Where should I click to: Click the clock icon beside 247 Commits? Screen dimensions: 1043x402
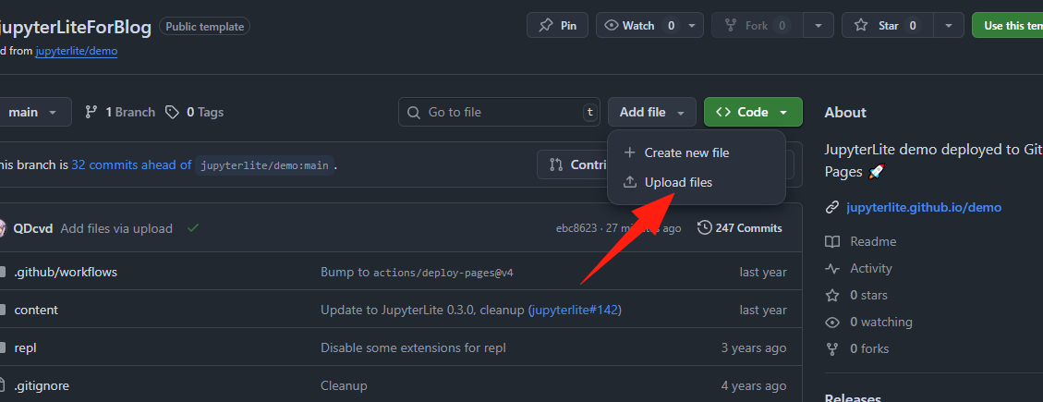click(705, 228)
